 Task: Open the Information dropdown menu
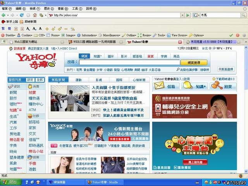click(x=87, y=35)
